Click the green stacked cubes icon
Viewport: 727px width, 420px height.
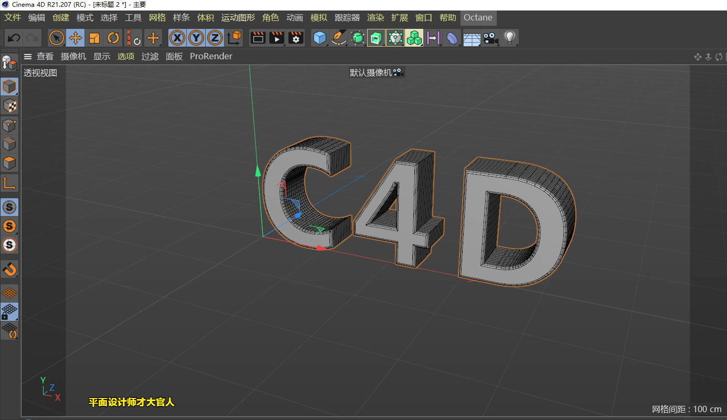414,38
